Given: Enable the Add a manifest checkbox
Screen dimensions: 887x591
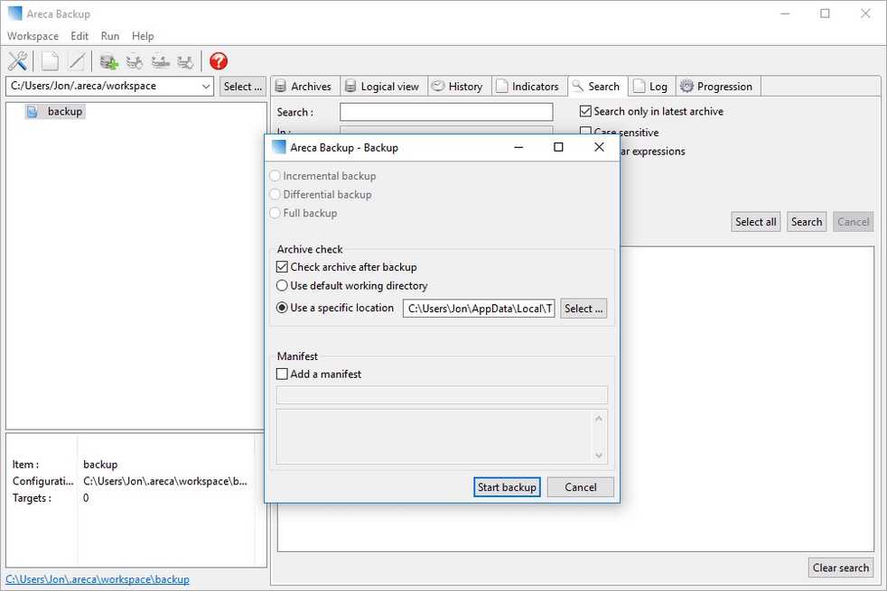Looking at the screenshot, I should tap(283, 374).
